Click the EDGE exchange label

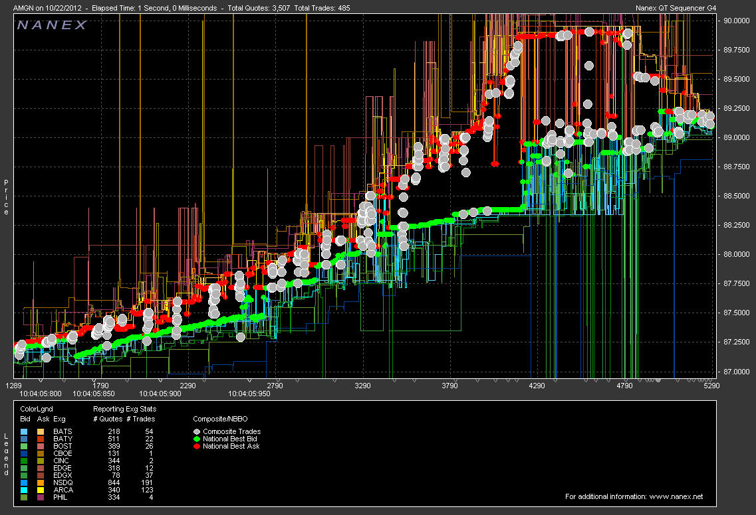63,468
